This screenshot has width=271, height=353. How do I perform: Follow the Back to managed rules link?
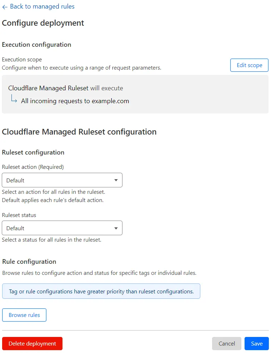[x=42, y=6]
